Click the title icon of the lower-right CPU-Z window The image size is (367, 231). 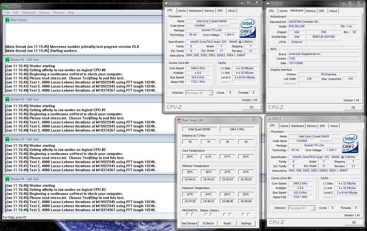point(269,119)
